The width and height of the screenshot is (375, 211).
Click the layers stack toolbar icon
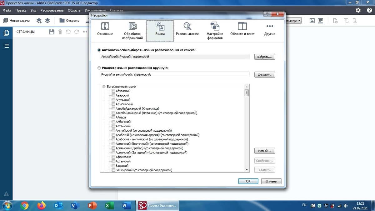tap(47, 21)
